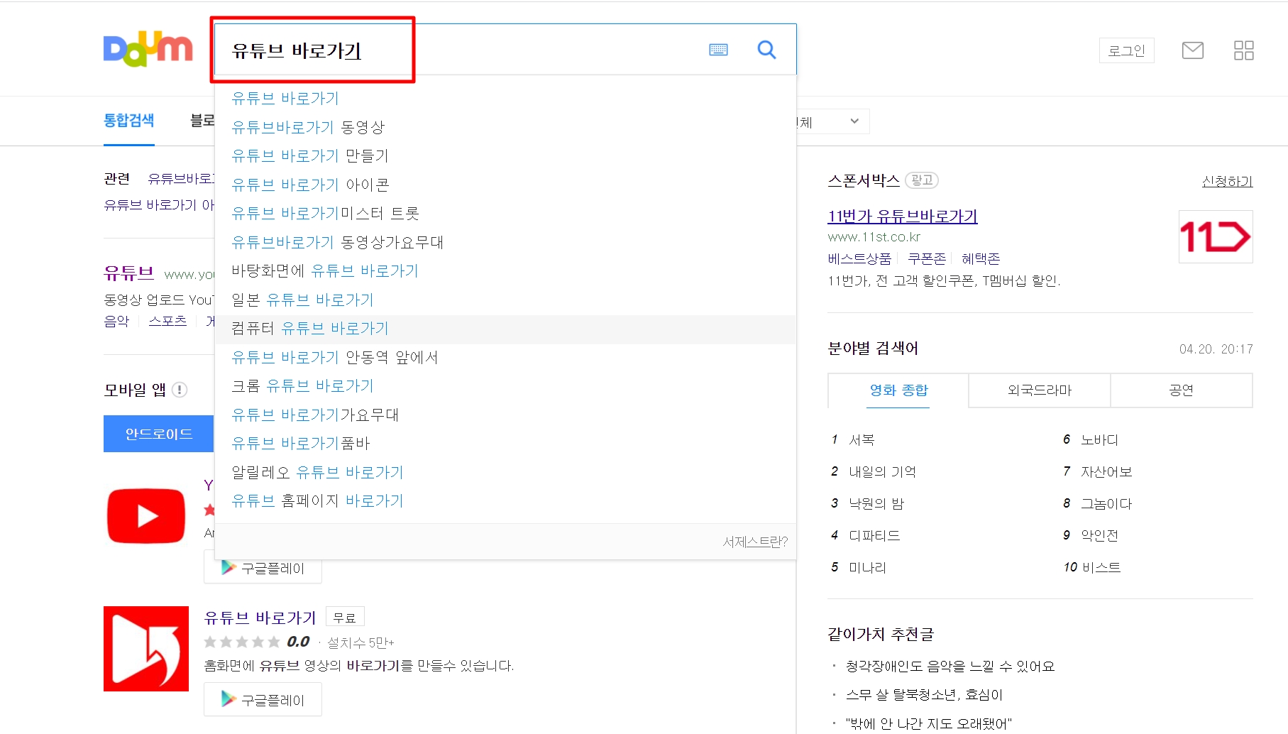1288x734 pixels.
Task: Click the 로그인 button
Action: (x=1126, y=50)
